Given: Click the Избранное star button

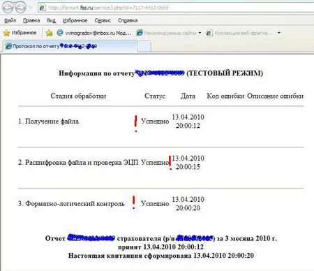Looking at the screenshot, I should point(20,33).
